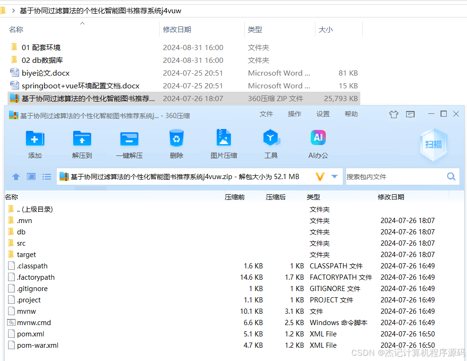Toggle thumbnail view mode
This screenshot has width=467, height=361.
point(31,176)
